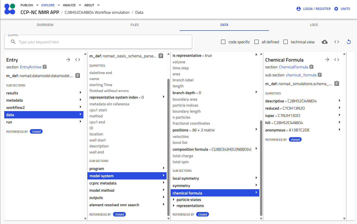Show raw JSON view in the search toolbar
Screen dimensions: 357x224
click(x=337, y=42)
